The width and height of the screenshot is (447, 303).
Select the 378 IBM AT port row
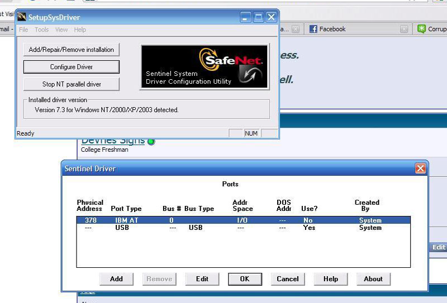243,220
